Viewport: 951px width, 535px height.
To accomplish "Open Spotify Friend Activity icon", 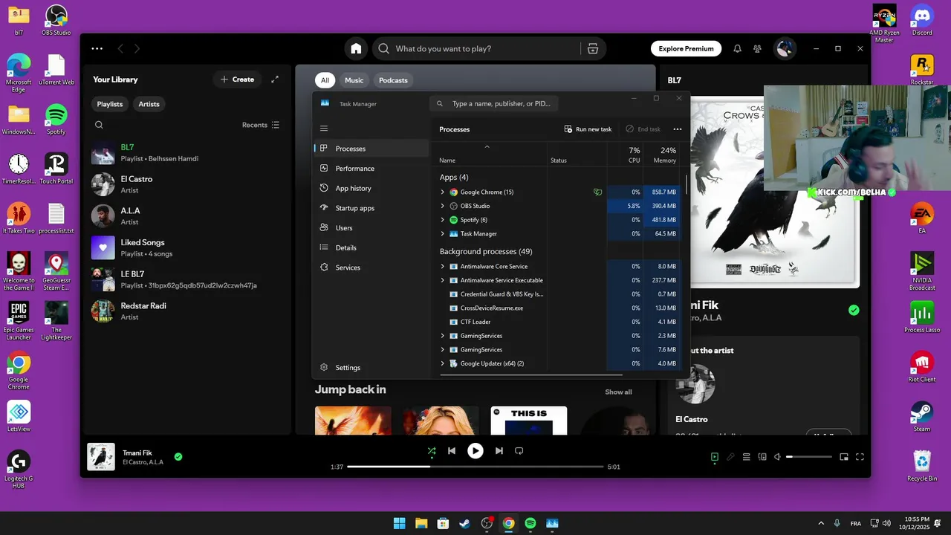I will coord(757,48).
